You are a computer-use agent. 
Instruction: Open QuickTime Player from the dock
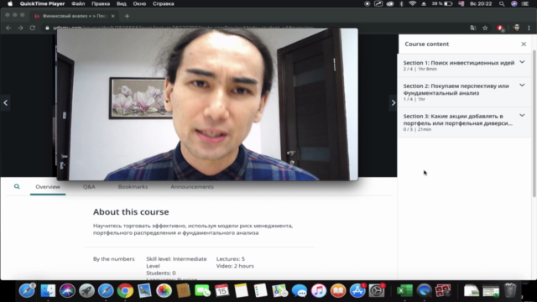[x=424, y=291]
